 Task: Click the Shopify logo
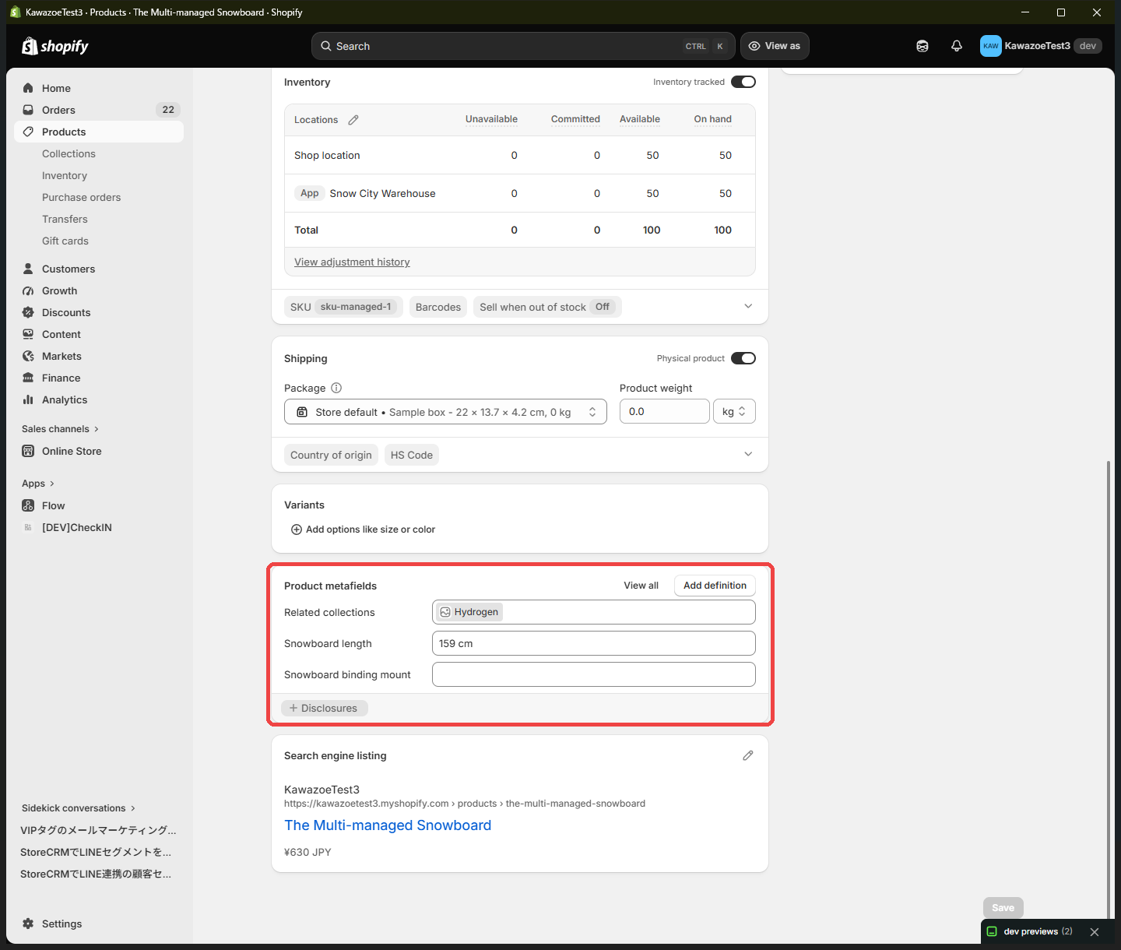coord(55,46)
